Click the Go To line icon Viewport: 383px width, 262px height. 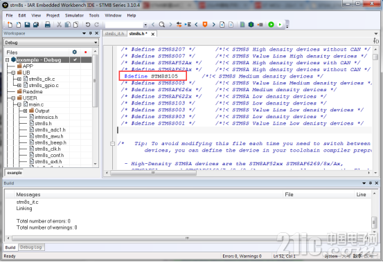click(x=188, y=25)
